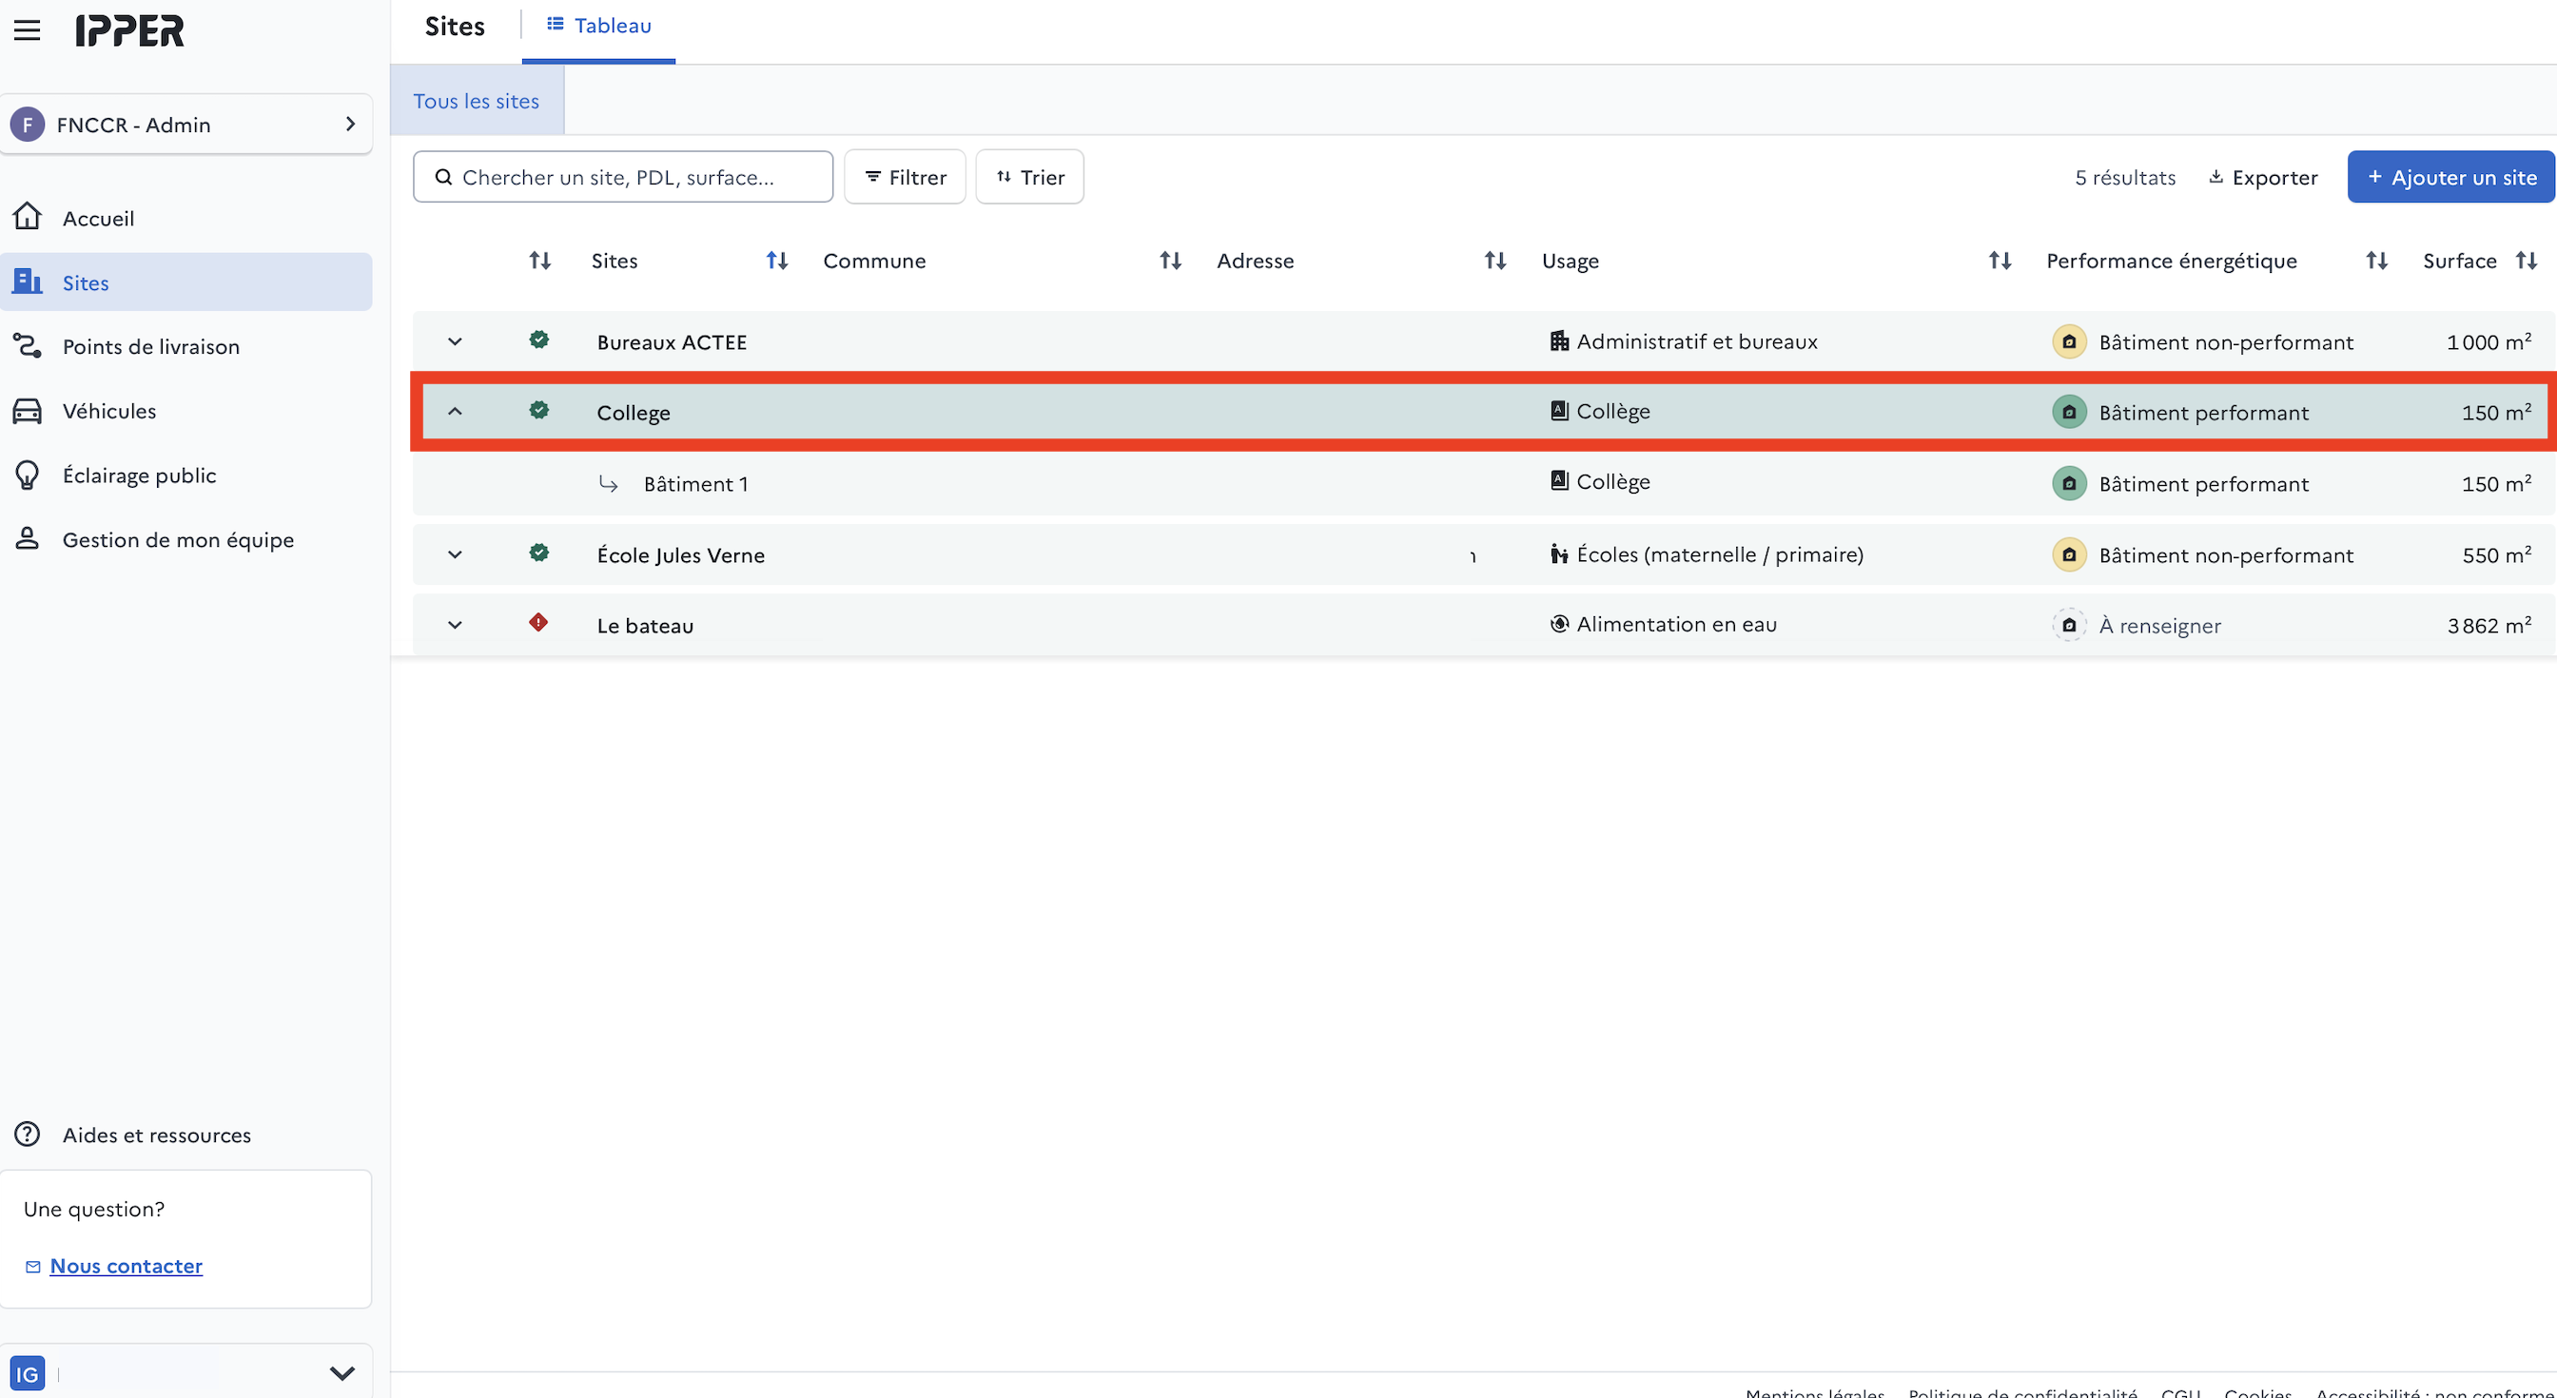Click the green verified badge on College row
This screenshot has width=2557, height=1398.
[x=539, y=411]
